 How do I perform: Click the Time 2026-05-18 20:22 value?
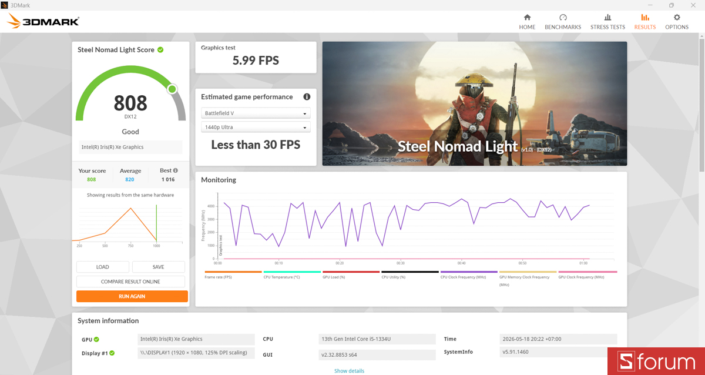tap(559, 339)
